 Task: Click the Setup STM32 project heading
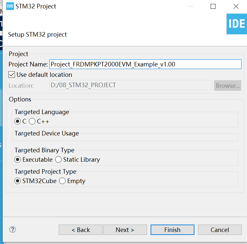(x=38, y=35)
